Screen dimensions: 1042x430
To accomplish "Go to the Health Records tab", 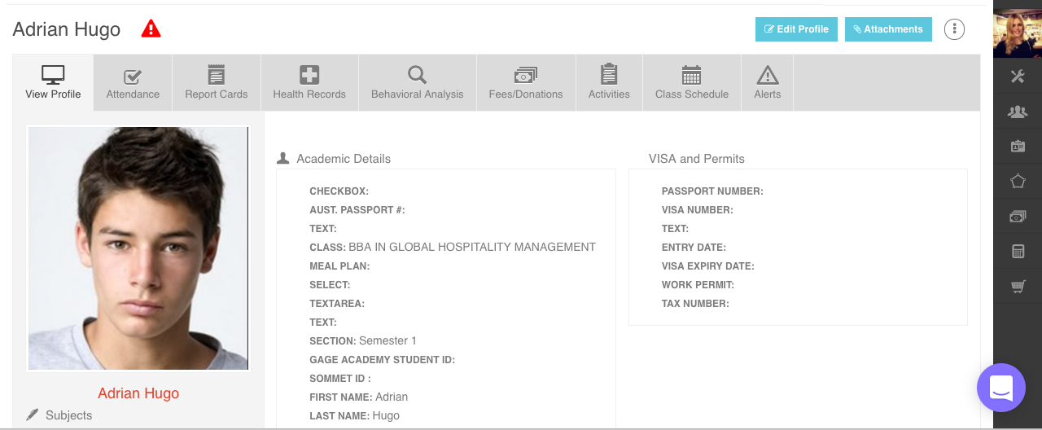I will click(309, 83).
